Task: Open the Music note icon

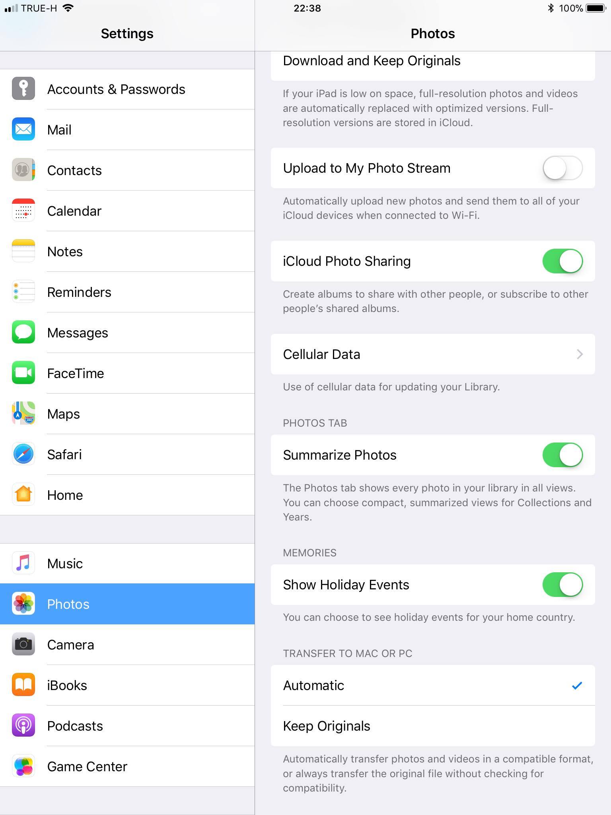Action: point(23,563)
